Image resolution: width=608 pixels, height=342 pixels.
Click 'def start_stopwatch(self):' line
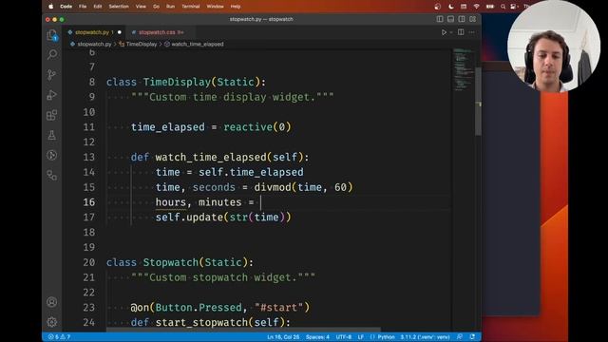(x=211, y=323)
